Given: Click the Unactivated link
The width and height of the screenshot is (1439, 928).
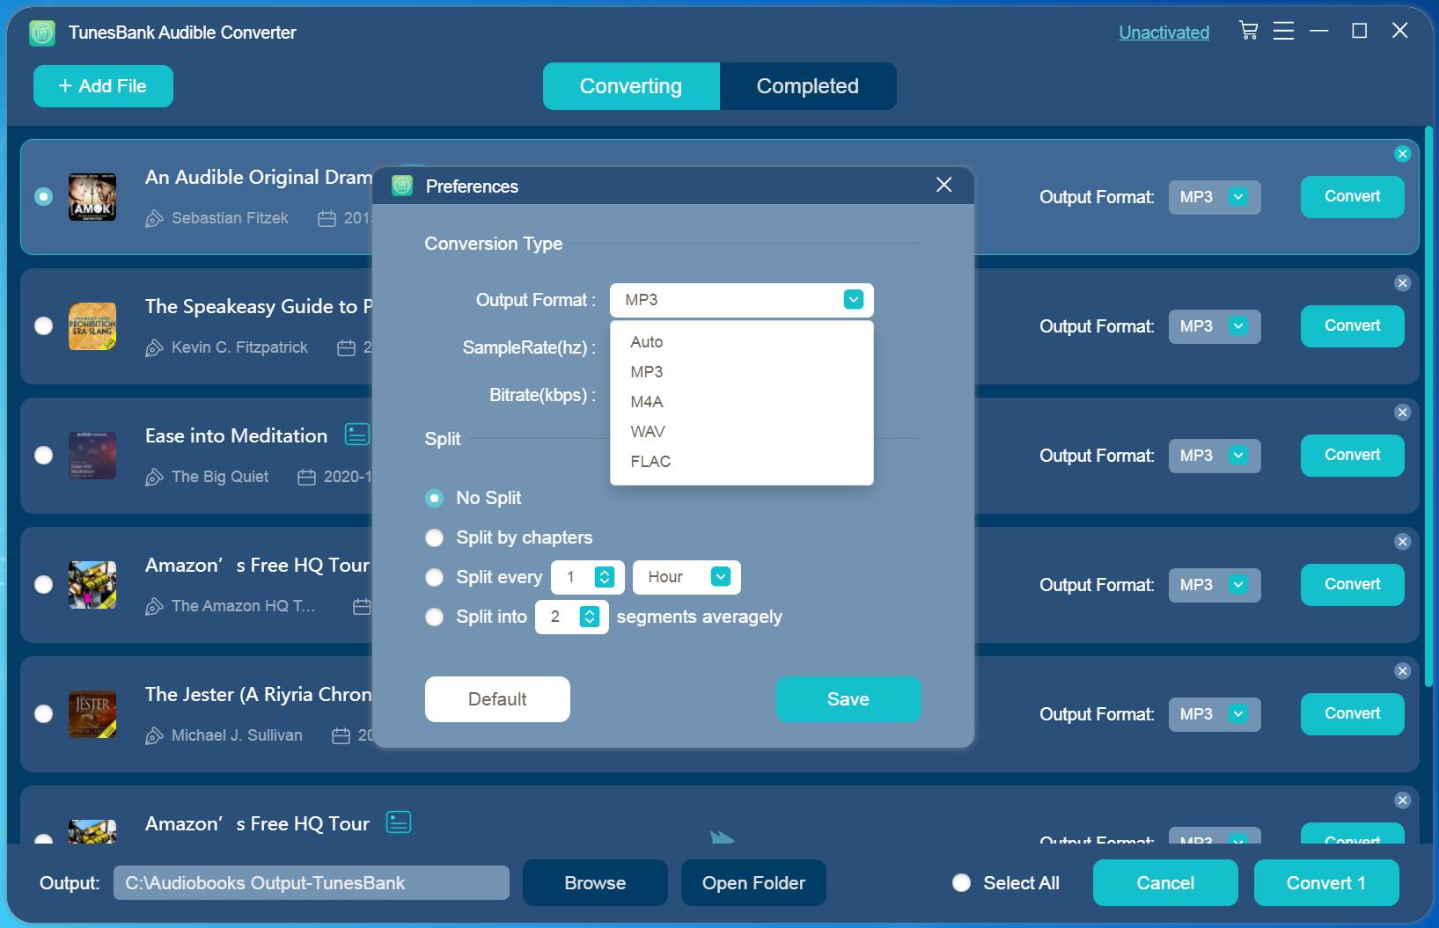Looking at the screenshot, I should pos(1164,33).
